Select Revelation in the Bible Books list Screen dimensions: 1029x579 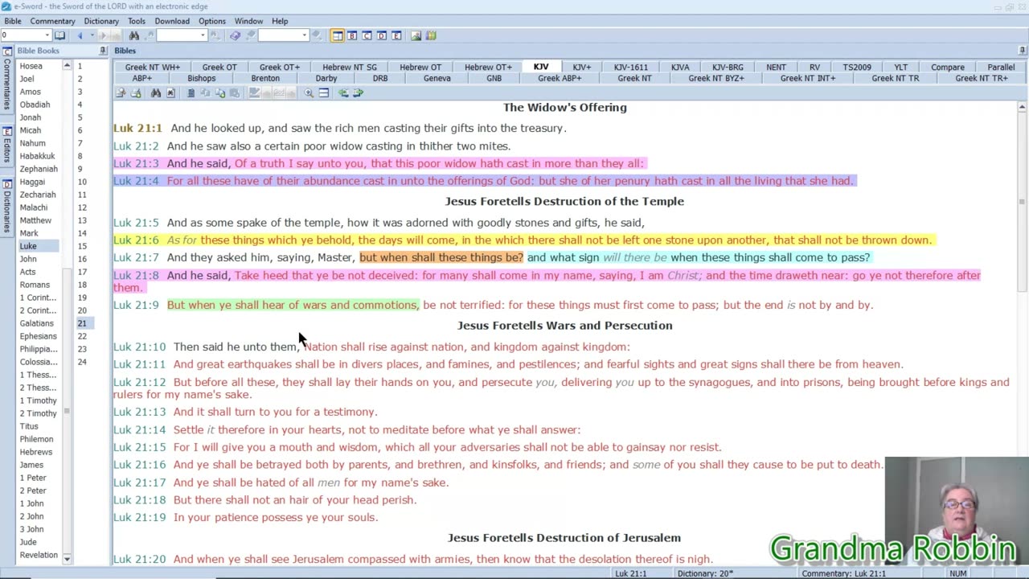click(x=39, y=555)
